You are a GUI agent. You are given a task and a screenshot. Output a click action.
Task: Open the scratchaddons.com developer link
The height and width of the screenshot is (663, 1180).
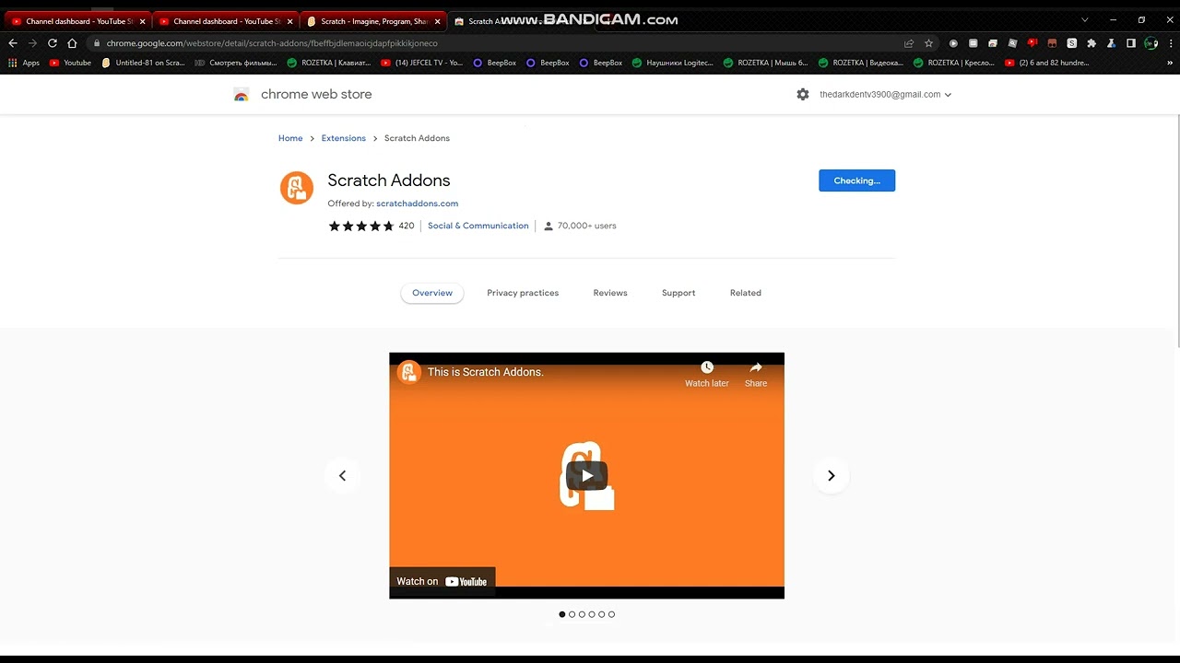(417, 204)
